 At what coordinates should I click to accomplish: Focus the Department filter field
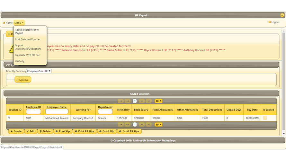coord(105,111)
